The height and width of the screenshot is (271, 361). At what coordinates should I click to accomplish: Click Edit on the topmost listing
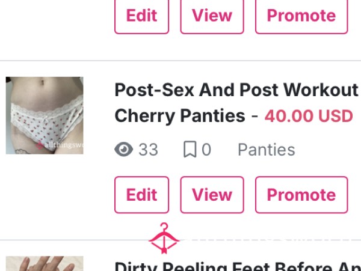(x=141, y=16)
